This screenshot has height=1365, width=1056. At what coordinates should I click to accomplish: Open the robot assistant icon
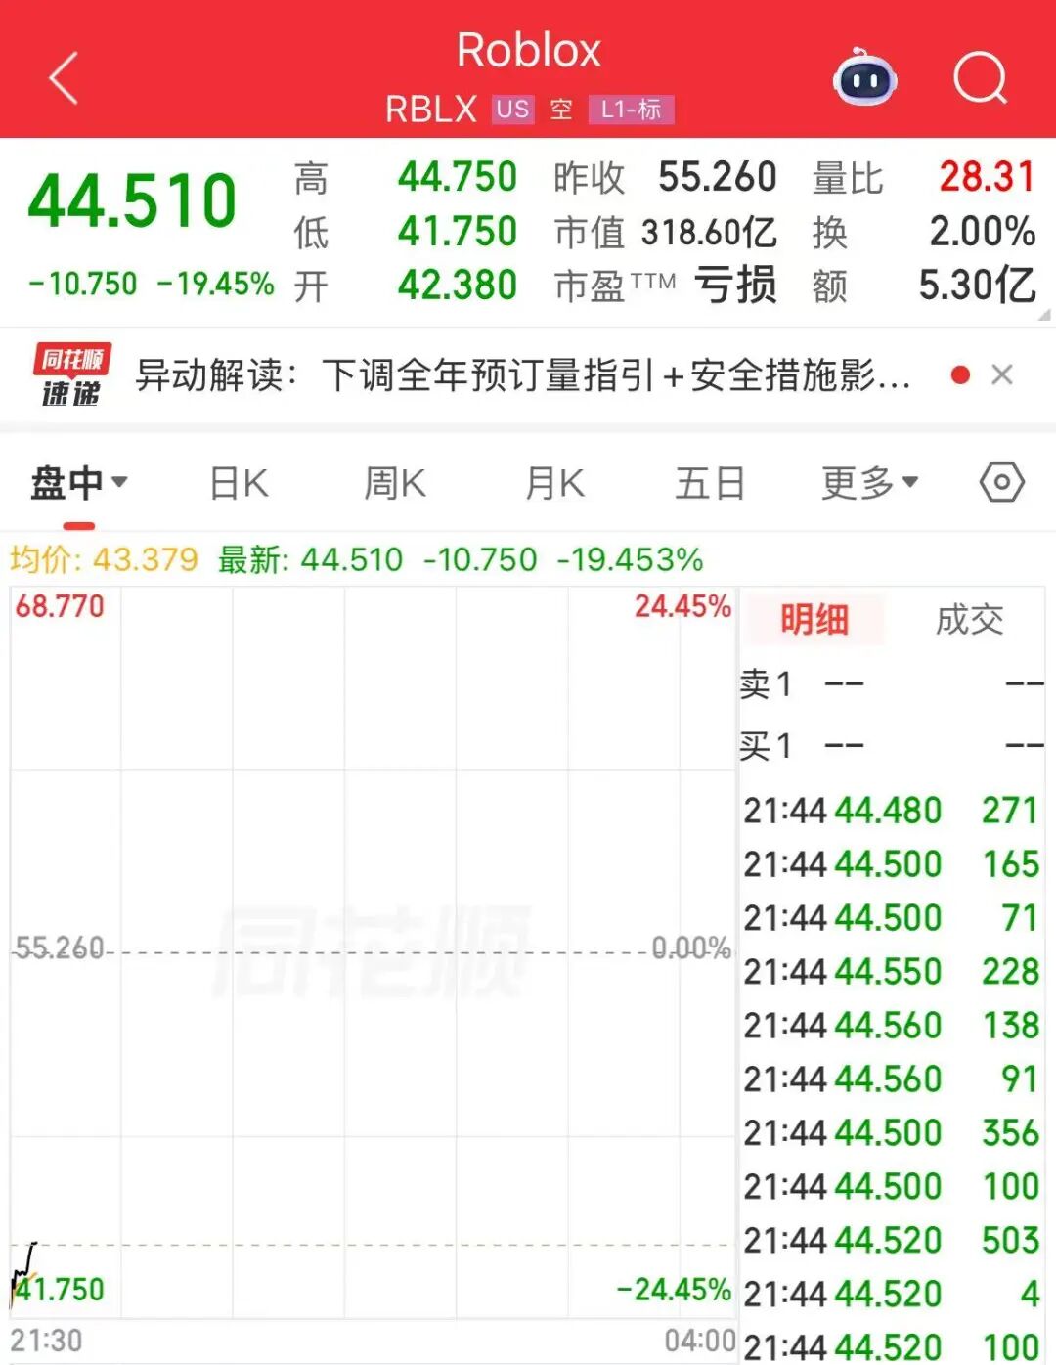pos(865,77)
